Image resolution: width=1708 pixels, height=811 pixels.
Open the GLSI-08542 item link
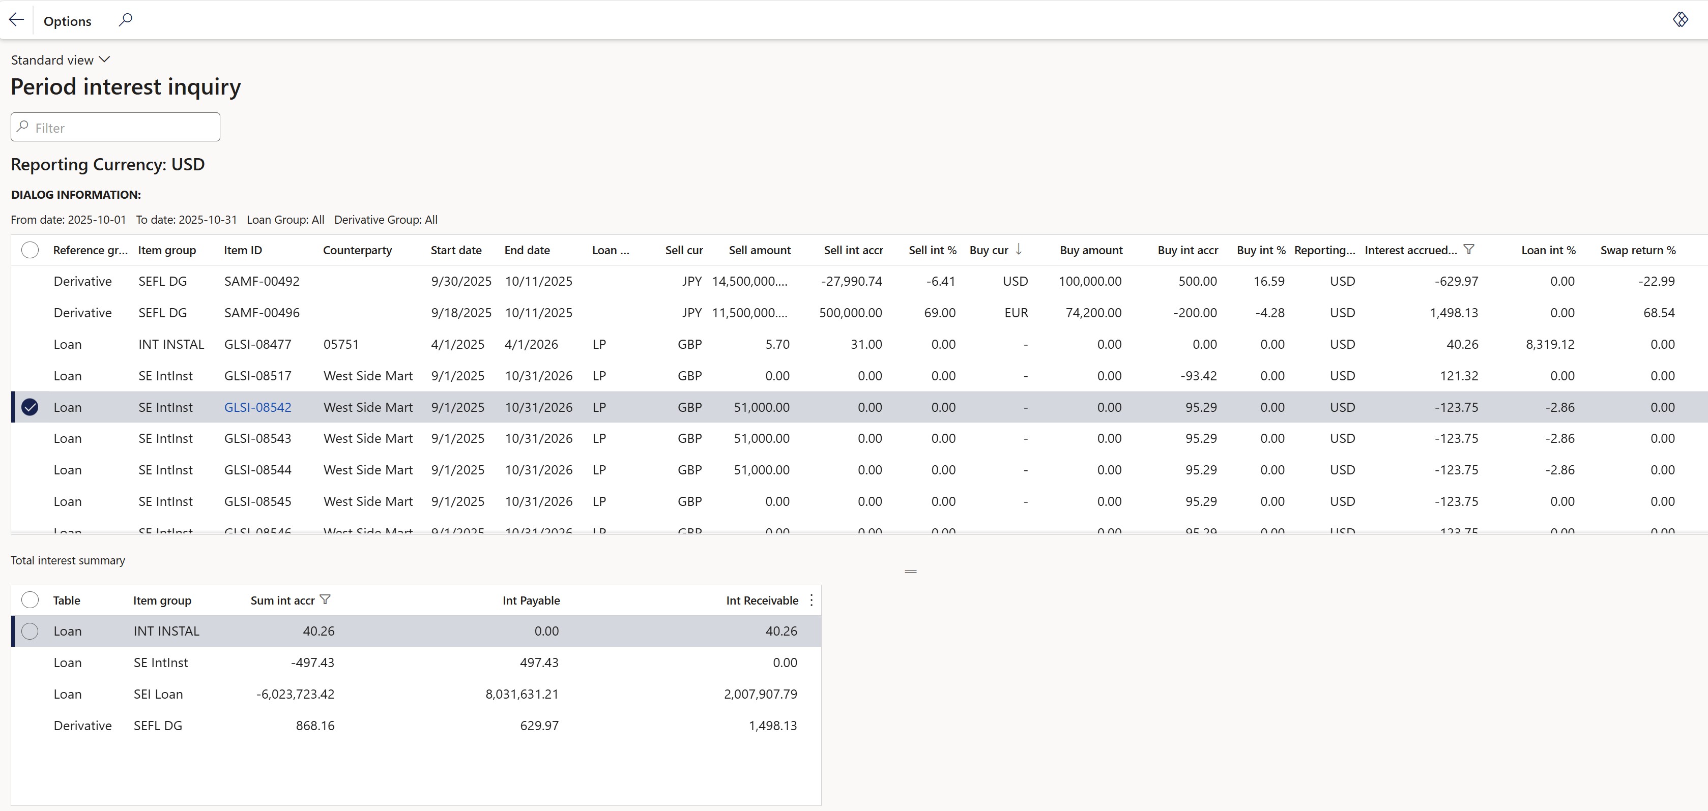click(x=257, y=407)
